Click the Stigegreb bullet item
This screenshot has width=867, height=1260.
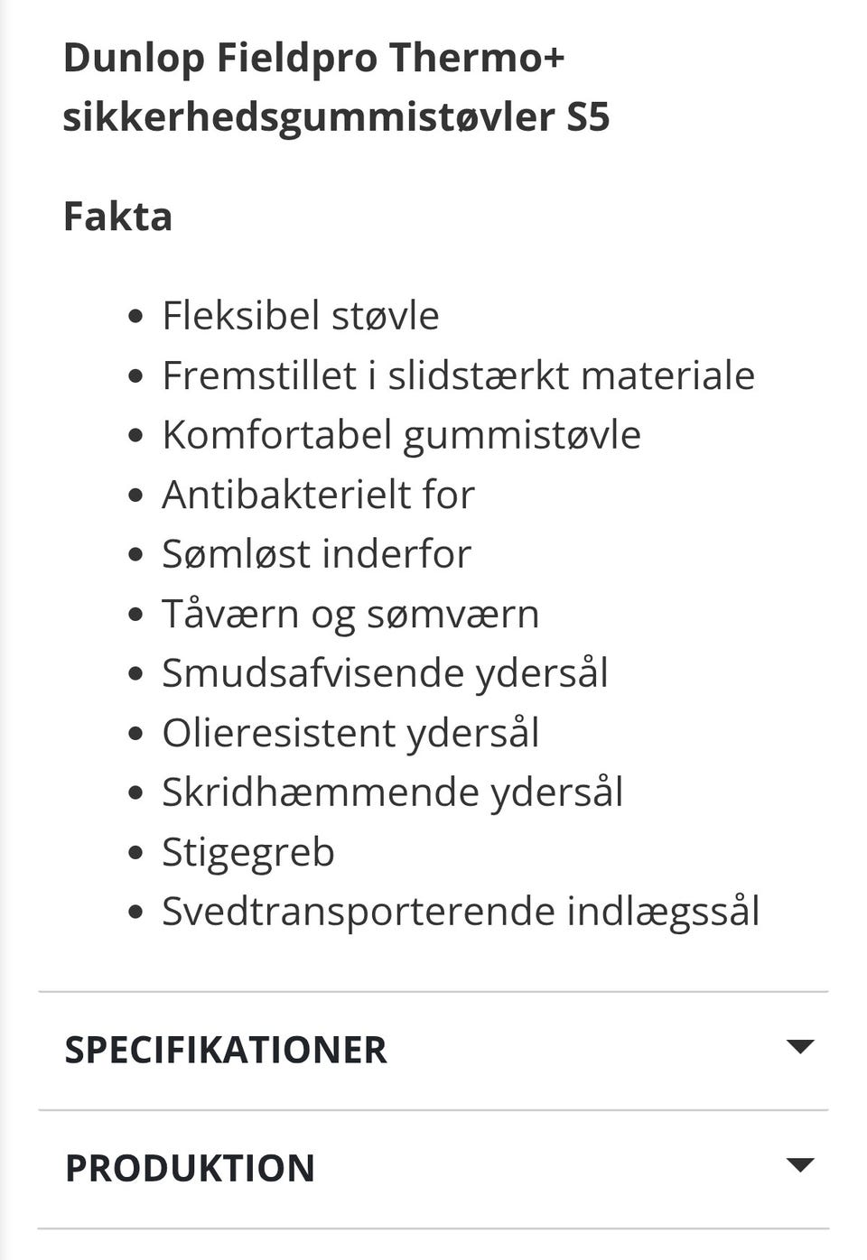click(x=248, y=851)
